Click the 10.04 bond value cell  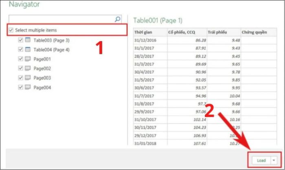click(x=224, y=96)
